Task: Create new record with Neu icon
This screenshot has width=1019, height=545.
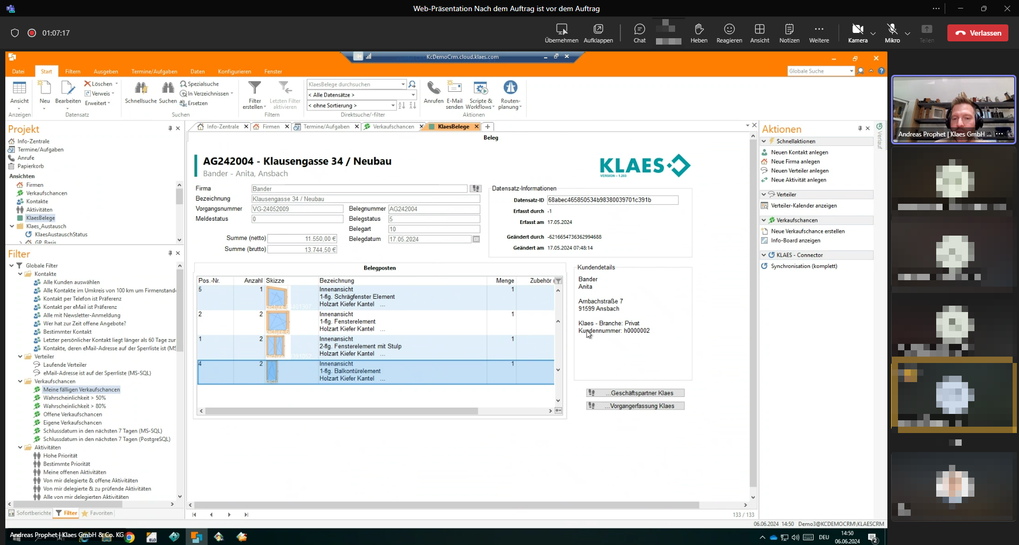Action: click(x=45, y=93)
